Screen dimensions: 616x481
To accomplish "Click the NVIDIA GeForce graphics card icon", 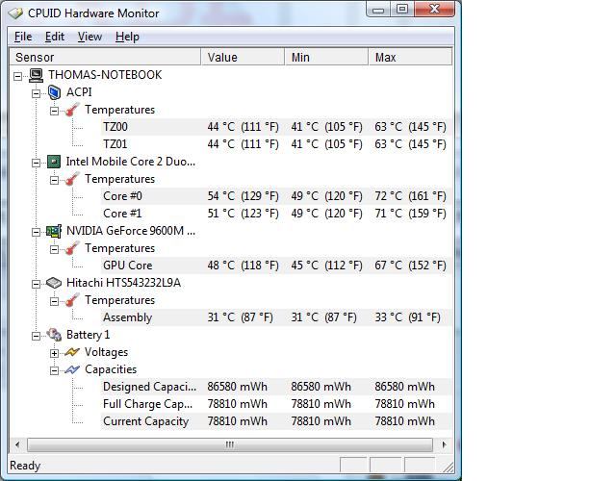I will coord(54,231).
